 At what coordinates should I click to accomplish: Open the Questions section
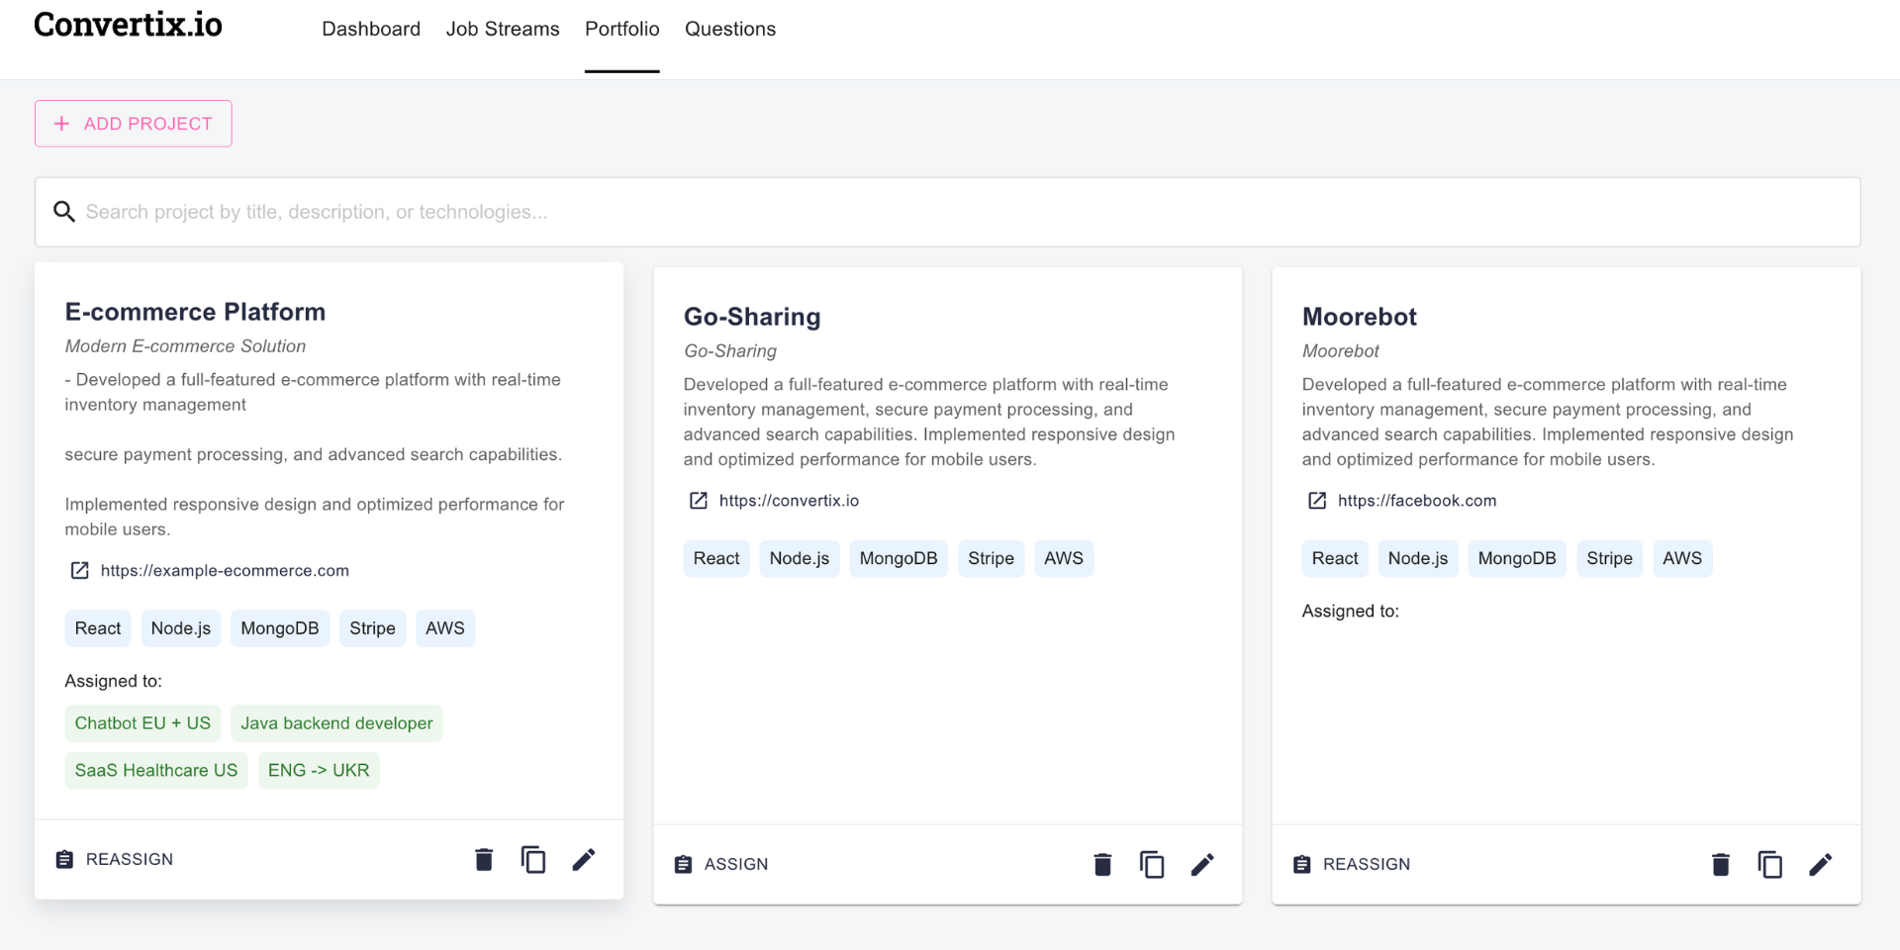[x=730, y=29]
